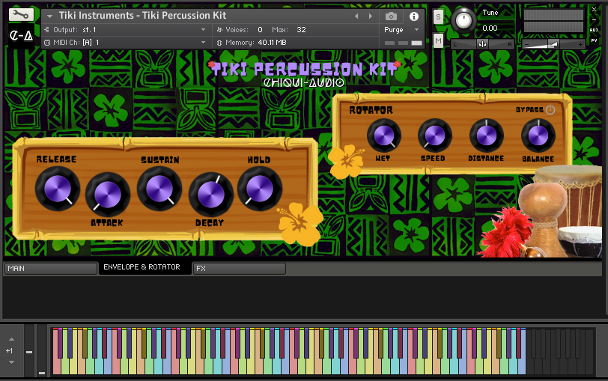Open the instrument info icon
This screenshot has height=381, width=608.
coord(413,16)
